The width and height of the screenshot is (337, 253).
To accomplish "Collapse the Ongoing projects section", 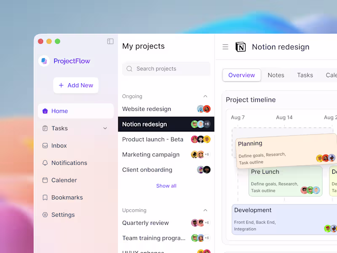I will [205, 97].
